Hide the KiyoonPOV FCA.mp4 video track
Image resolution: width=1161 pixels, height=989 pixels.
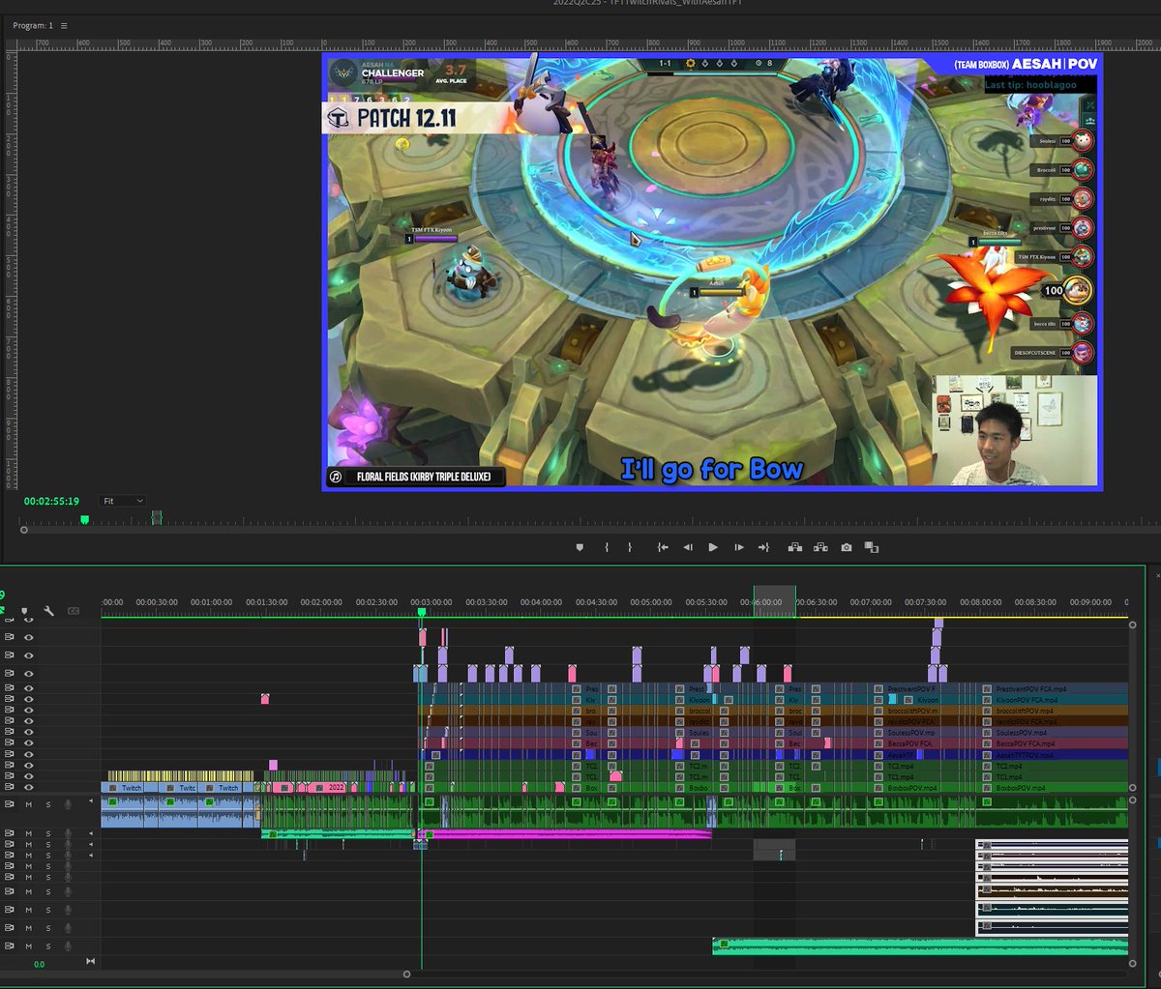tap(29, 699)
